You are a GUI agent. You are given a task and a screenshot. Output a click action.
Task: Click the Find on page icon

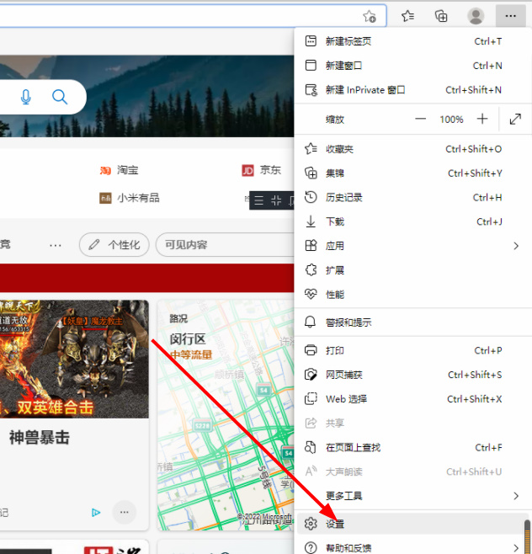click(310, 447)
